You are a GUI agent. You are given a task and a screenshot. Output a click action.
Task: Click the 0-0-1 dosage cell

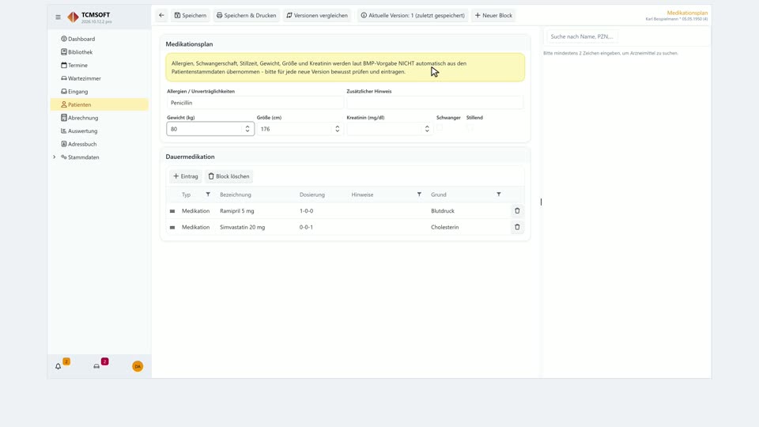point(306,227)
